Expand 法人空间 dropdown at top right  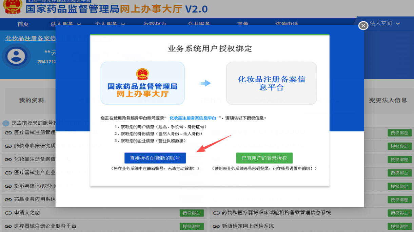(385, 23)
